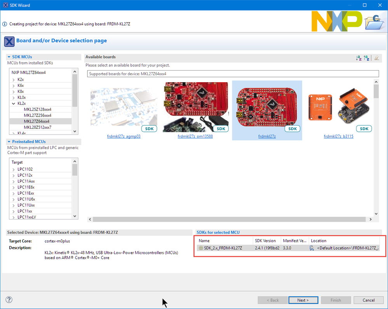Image resolution: width=388 pixels, height=309 pixels.
Task: Click the SDK badge on frdmkl27z board
Action: [x=292, y=129]
